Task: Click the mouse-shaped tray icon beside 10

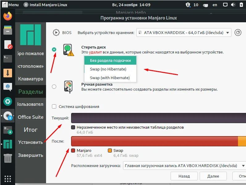Action: pos(206,5)
